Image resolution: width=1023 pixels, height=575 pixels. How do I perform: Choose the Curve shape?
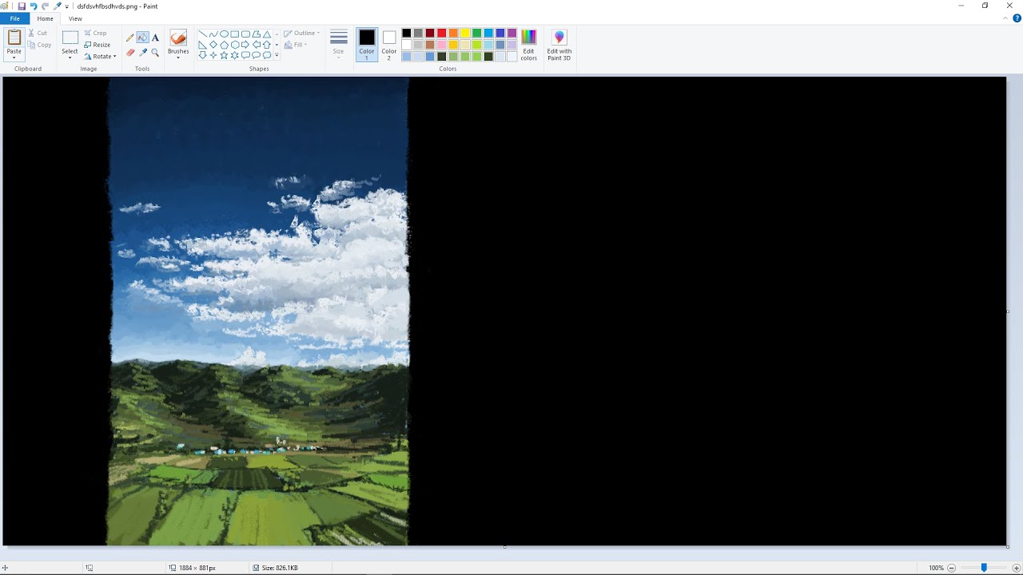(213, 34)
